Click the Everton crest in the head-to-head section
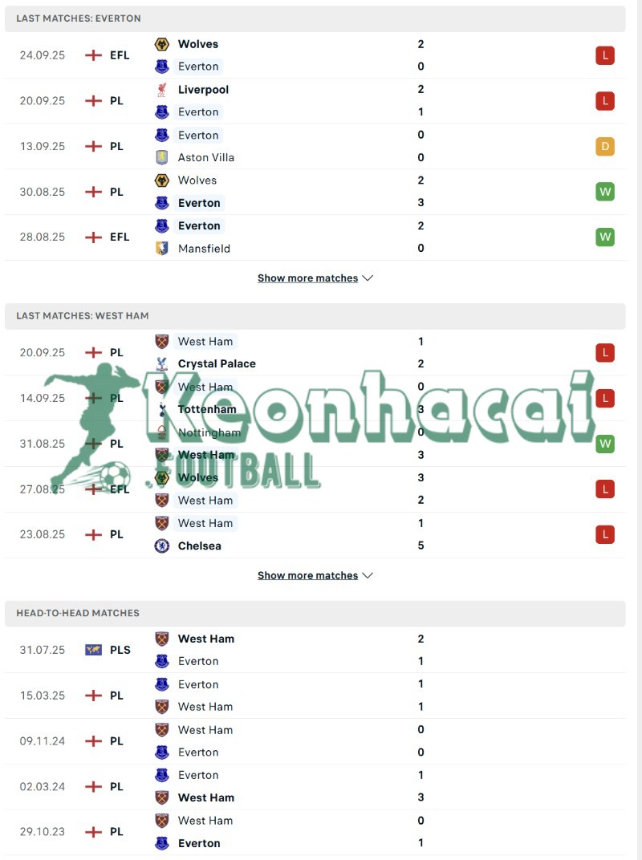This screenshot has width=642, height=860. (163, 661)
